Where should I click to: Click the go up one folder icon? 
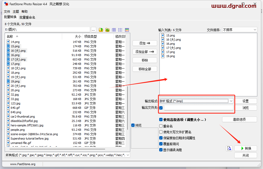101,30
